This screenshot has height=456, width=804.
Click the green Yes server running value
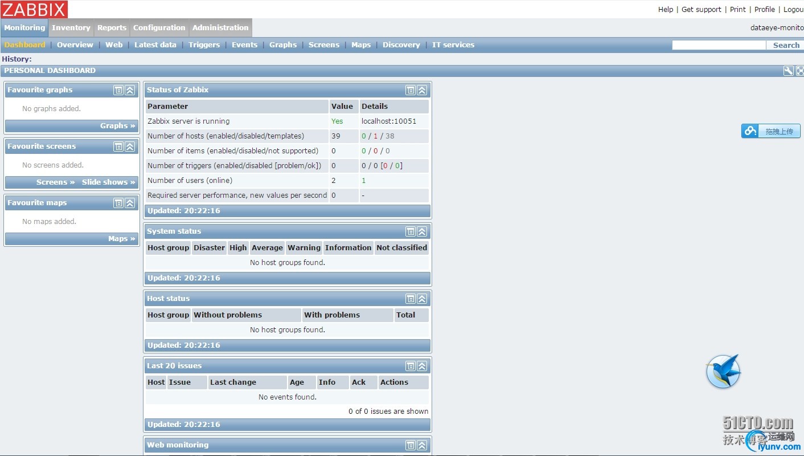(337, 121)
